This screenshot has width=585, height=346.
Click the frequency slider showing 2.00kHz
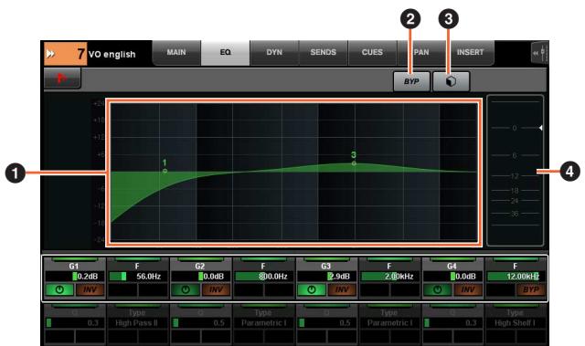point(389,277)
